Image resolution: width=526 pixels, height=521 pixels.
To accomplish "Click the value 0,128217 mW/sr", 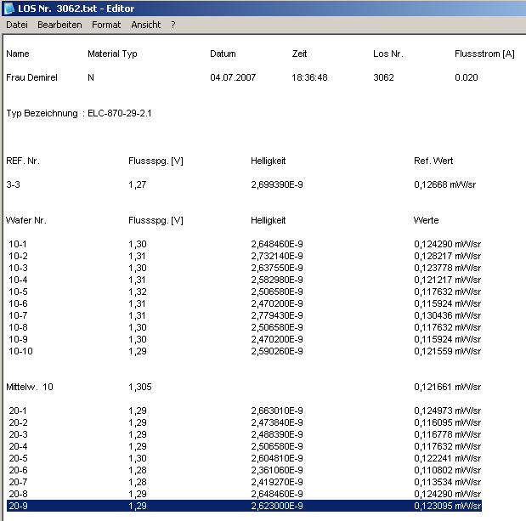I will pyautogui.click(x=448, y=256).
